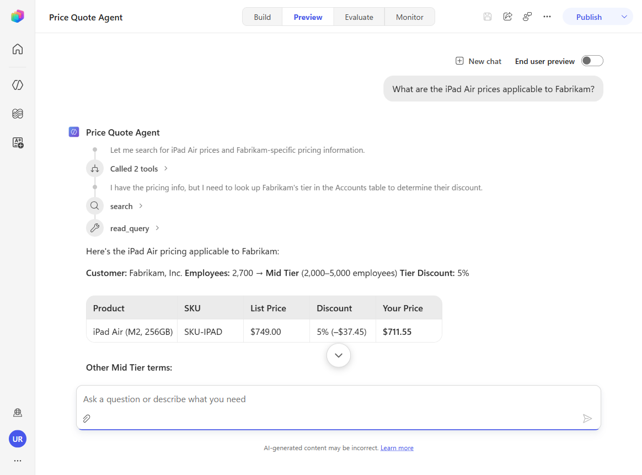Open the Monitor tab
This screenshot has width=642, height=475.
pos(409,17)
